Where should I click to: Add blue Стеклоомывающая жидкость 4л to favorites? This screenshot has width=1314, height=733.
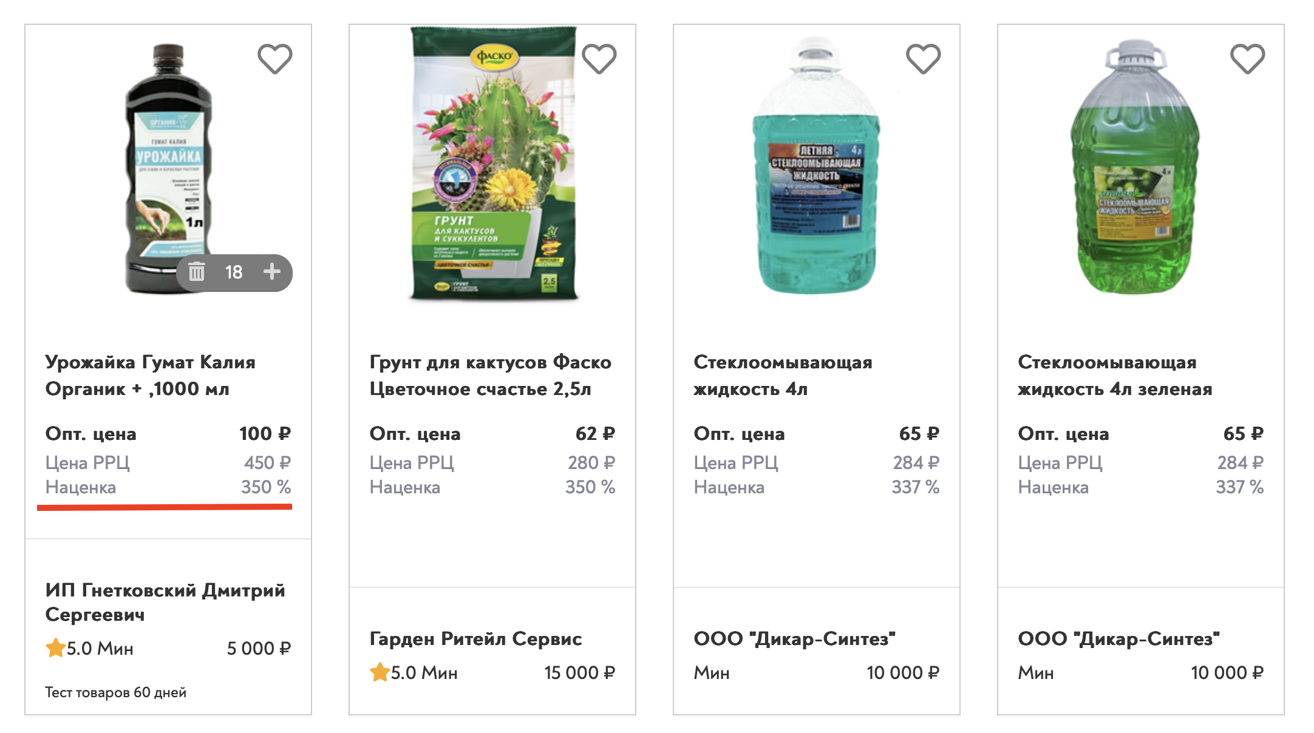(x=924, y=59)
